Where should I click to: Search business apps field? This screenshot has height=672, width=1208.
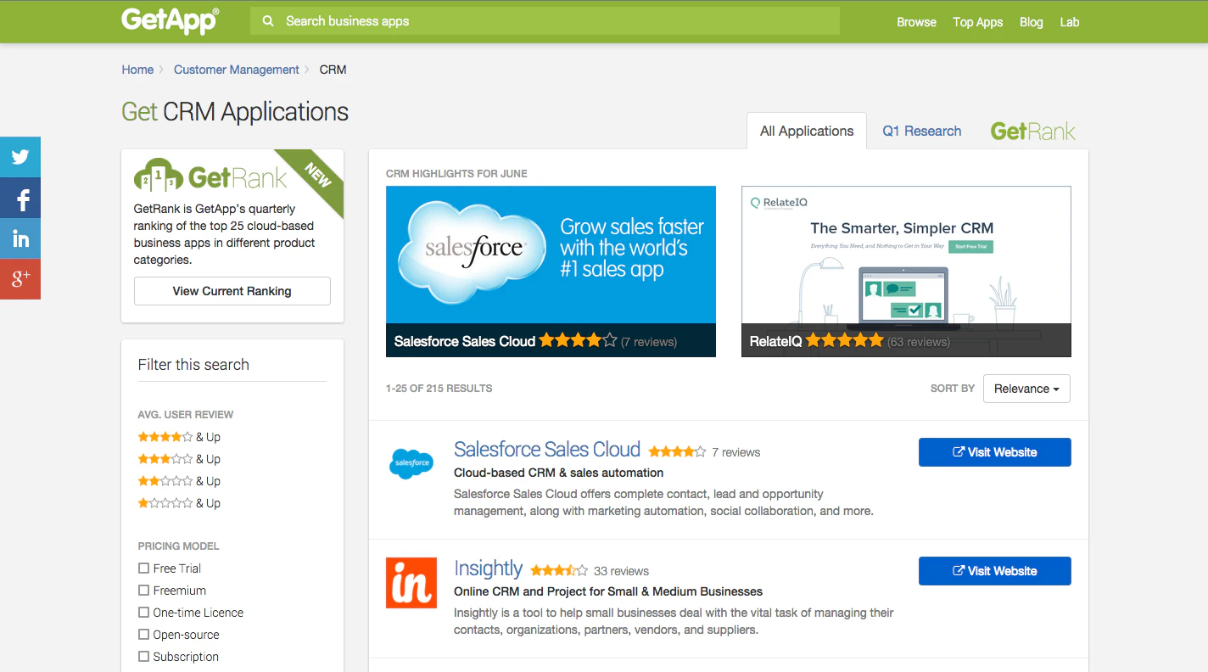point(545,21)
